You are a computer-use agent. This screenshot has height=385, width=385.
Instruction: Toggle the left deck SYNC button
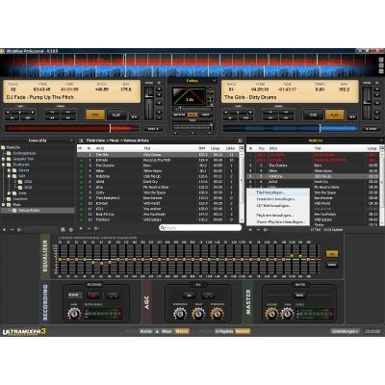153,129
